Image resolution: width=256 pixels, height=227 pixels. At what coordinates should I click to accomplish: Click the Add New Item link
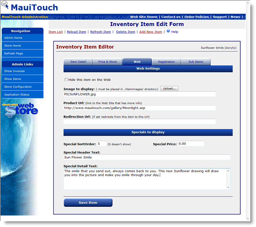[x=151, y=32]
